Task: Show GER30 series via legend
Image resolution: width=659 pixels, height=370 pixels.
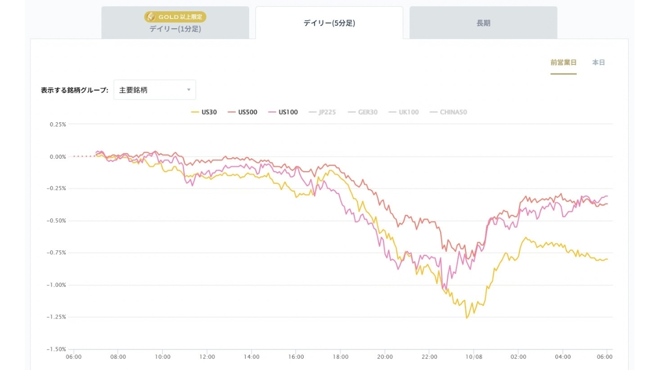Action: point(362,112)
